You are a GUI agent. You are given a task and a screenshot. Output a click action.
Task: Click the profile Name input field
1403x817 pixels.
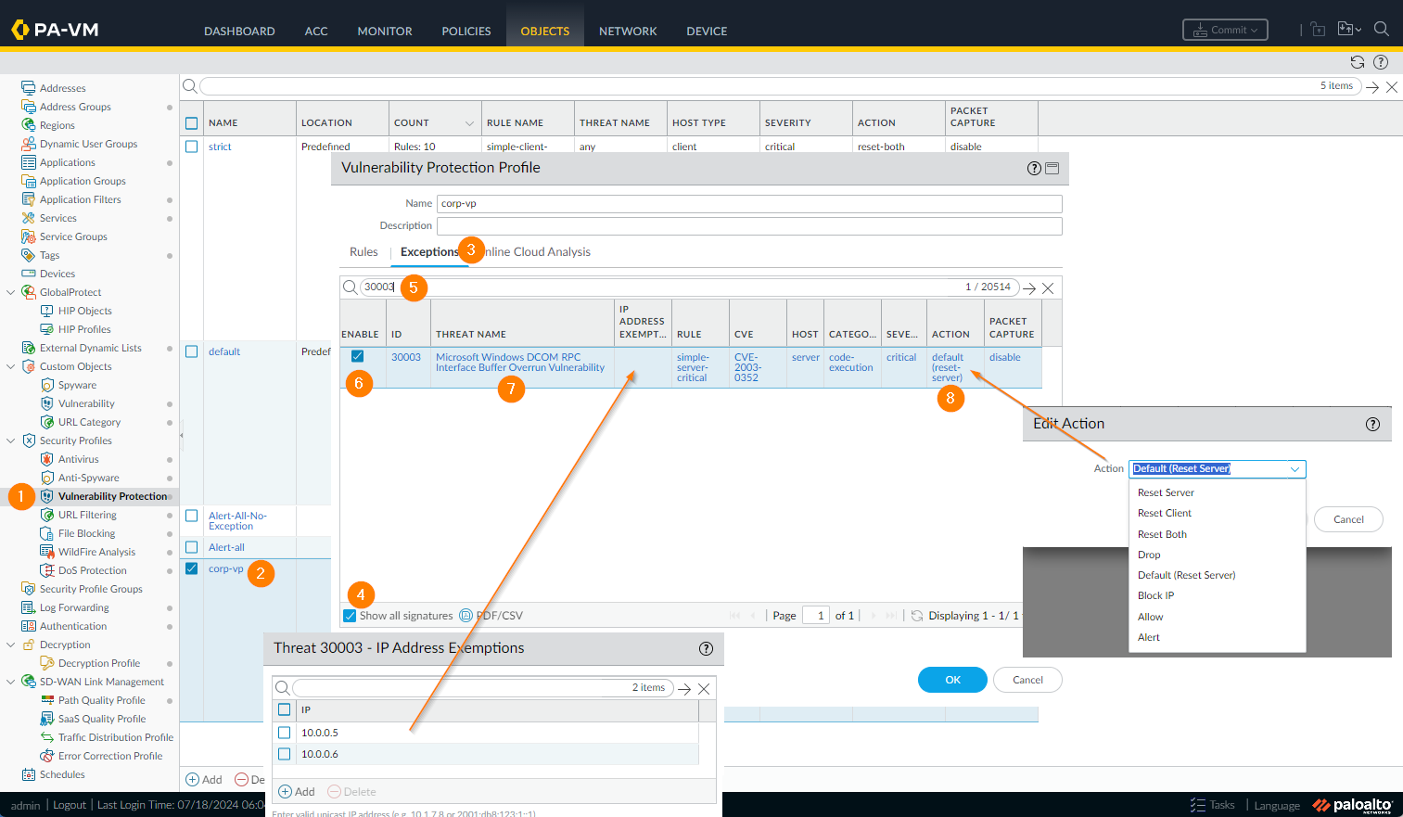click(748, 204)
